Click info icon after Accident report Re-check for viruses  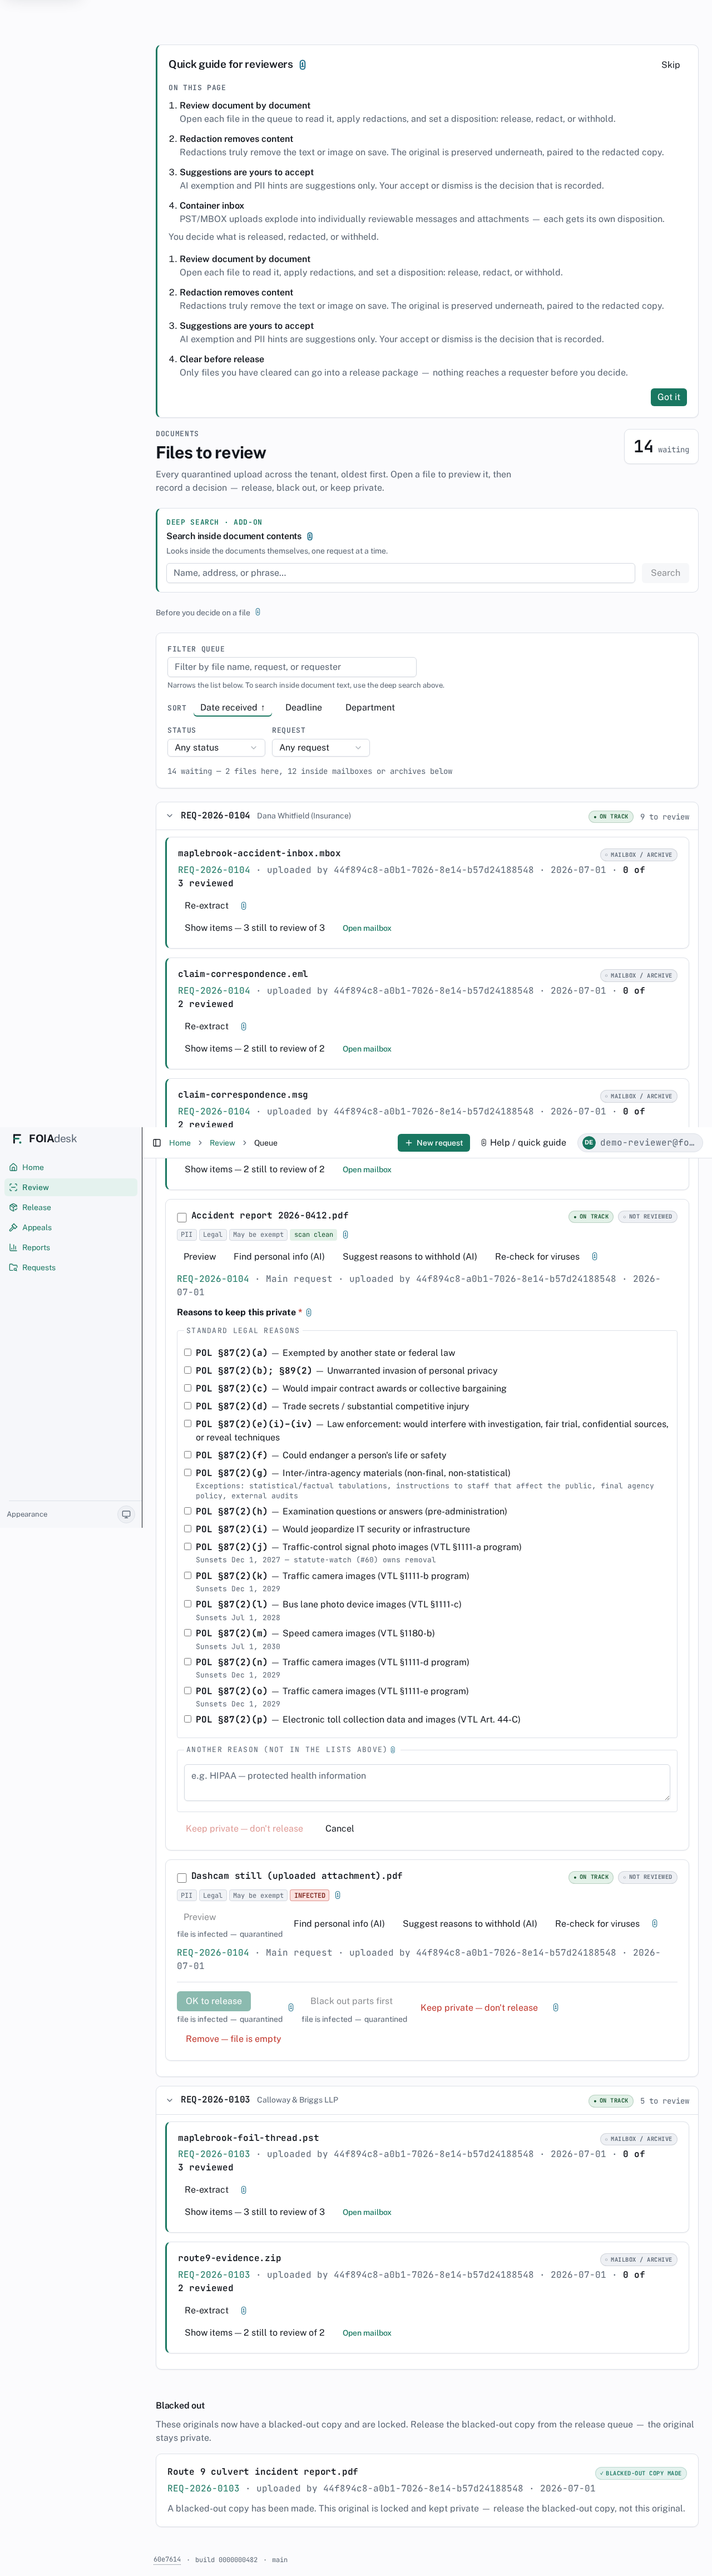pyautogui.click(x=595, y=1257)
